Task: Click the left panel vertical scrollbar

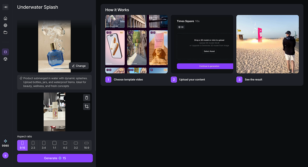Action: [96, 88]
